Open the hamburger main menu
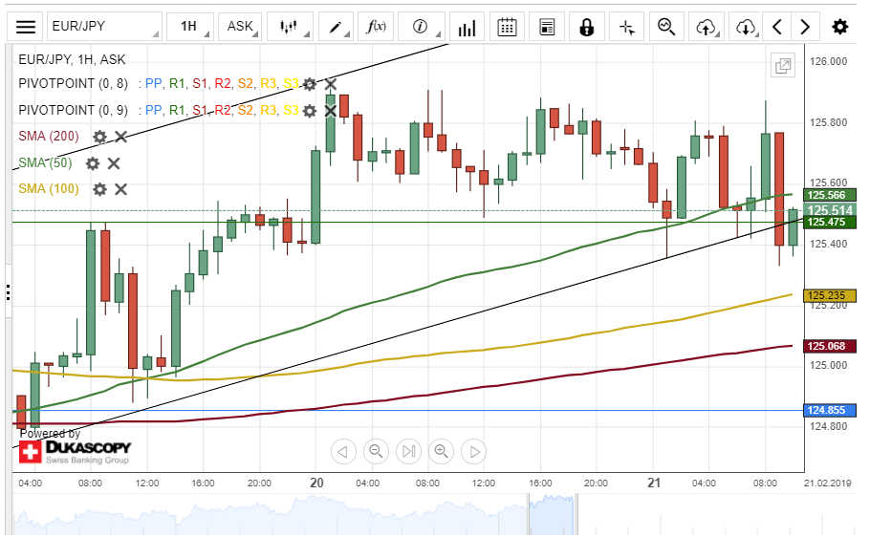The height and width of the screenshot is (537, 870). 27,27
